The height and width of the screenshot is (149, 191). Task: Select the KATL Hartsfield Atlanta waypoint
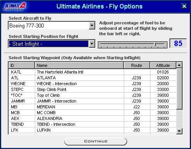click(92, 72)
